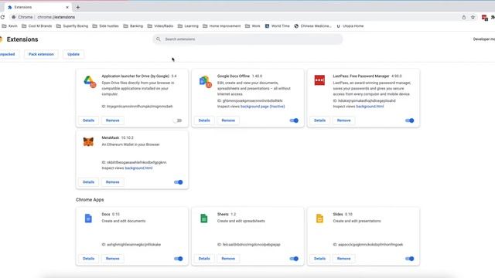This screenshot has width=495, height=278.
Task: Disable LastPass extension toggle
Action: pyautogui.click(x=409, y=120)
